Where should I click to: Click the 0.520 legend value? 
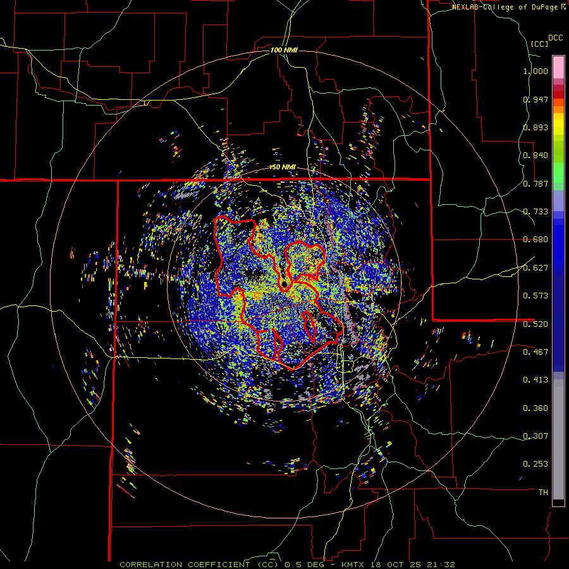coord(535,324)
